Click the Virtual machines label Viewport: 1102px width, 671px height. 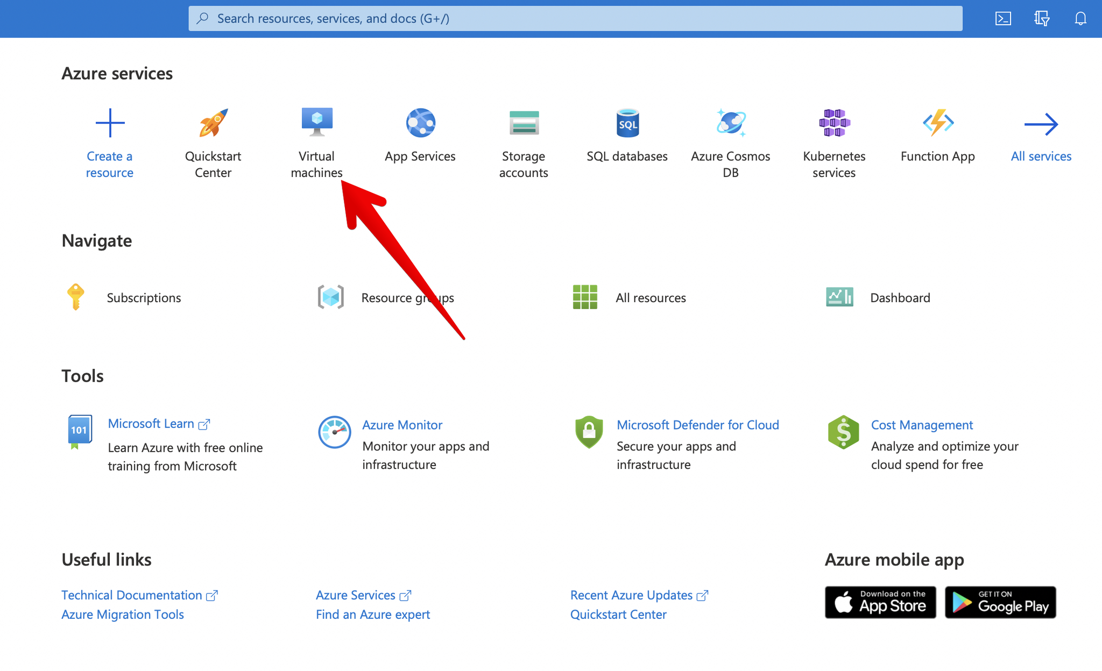coord(317,165)
